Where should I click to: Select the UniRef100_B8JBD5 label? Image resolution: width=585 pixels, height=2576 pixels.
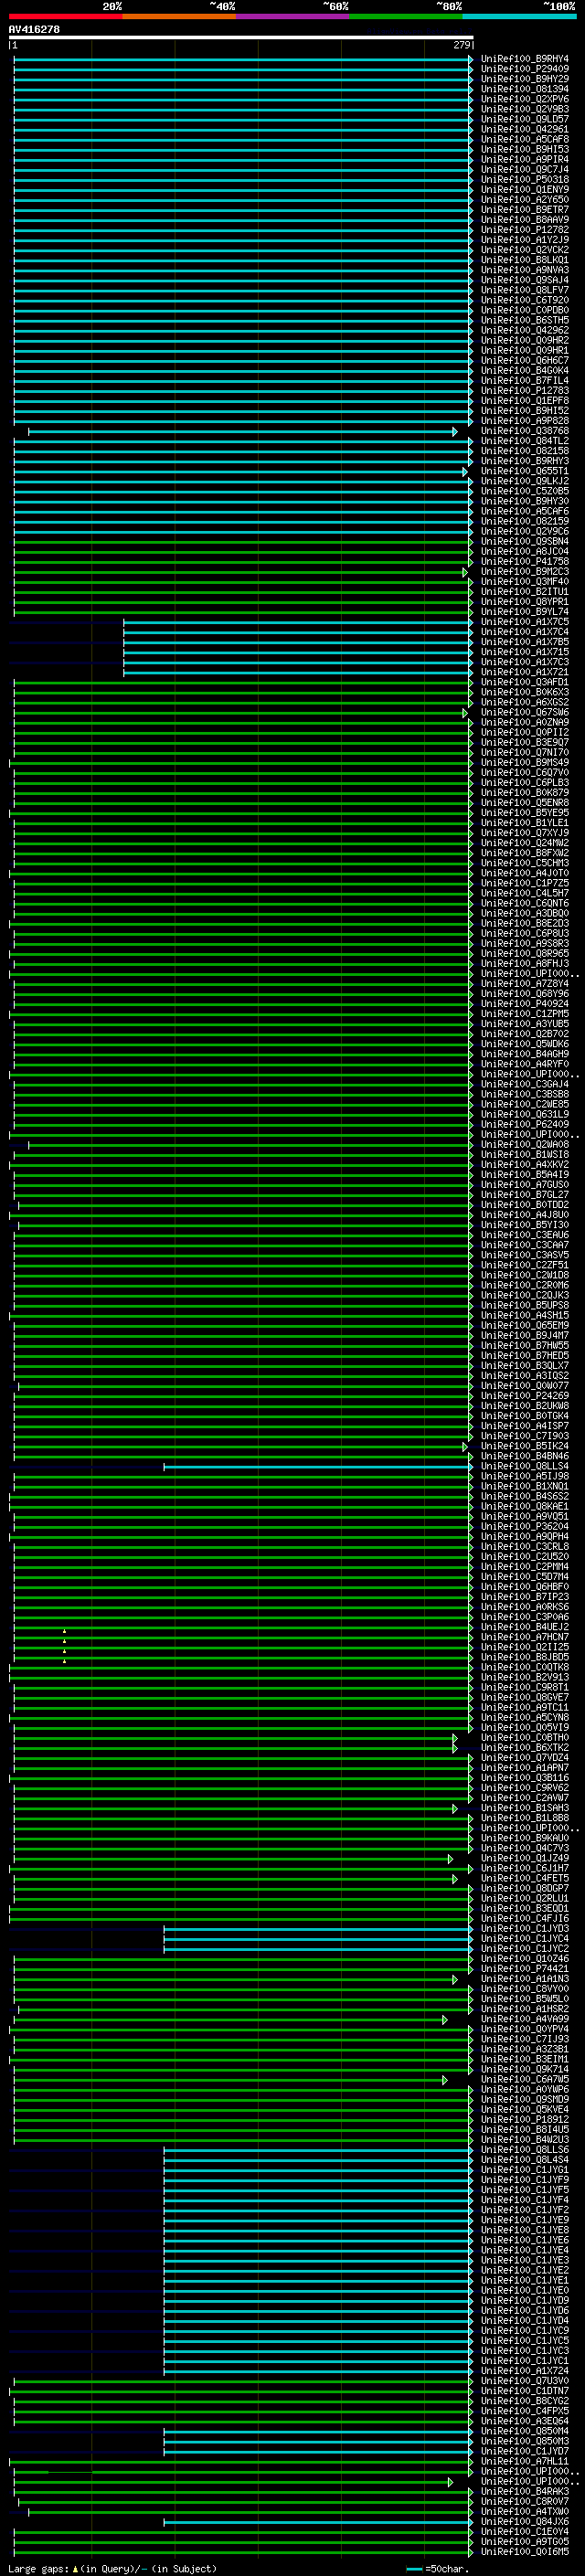coord(525,1656)
